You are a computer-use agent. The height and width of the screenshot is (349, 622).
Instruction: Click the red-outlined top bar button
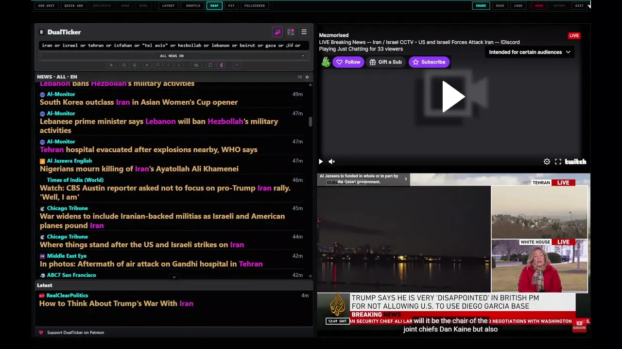[x=539, y=6]
